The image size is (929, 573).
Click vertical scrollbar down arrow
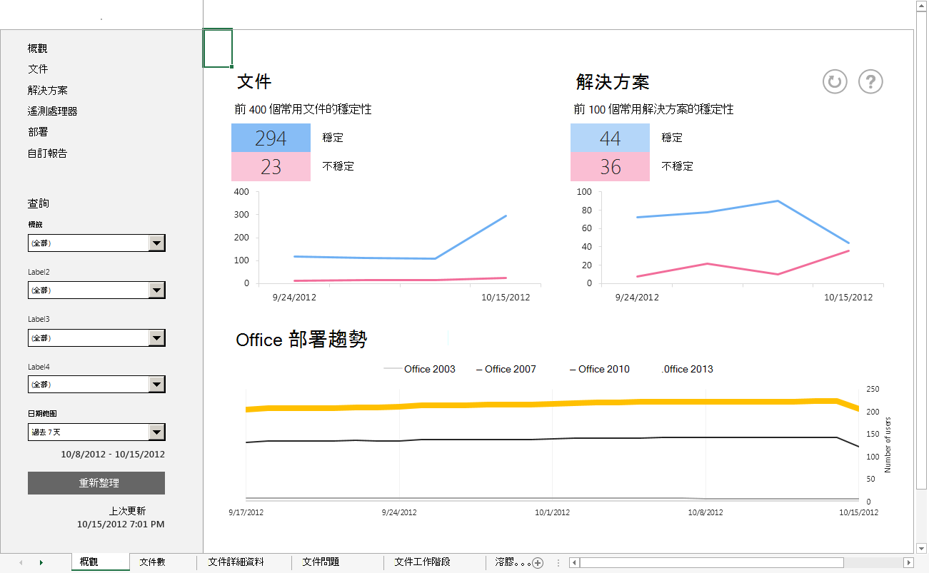pyautogui.click(x=922, y=548)
